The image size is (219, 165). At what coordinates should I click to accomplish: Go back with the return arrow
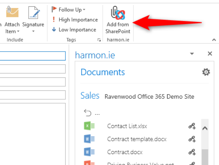[88, 113]
